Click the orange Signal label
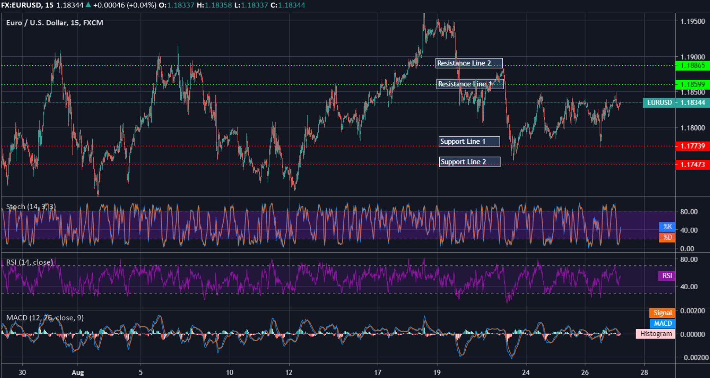Screen dimensions: 710x378 pyautogui.click(x=662, y=313)
